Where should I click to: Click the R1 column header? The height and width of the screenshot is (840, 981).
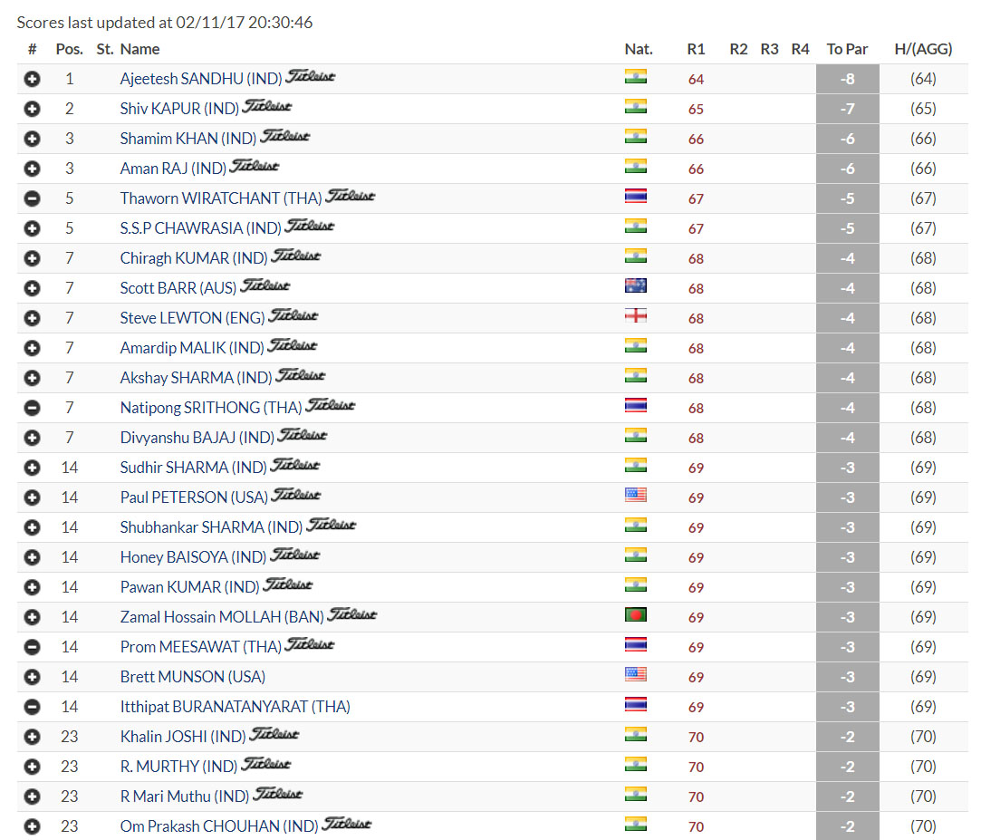coord(696,50)
